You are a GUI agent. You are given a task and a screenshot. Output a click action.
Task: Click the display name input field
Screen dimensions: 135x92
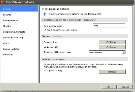click(x=109, y=26)
